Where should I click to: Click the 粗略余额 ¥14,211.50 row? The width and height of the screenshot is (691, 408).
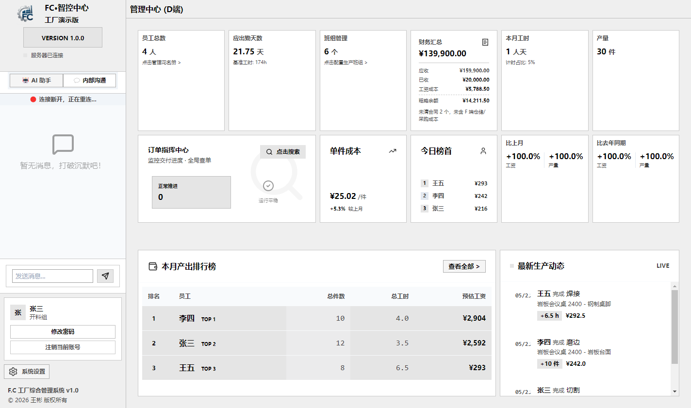[x=454, y=101]
